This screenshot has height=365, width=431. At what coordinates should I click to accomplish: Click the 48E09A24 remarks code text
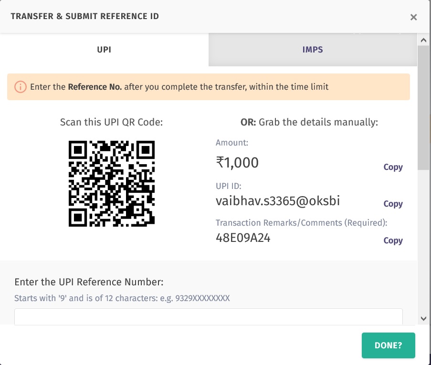coord(243,238)
